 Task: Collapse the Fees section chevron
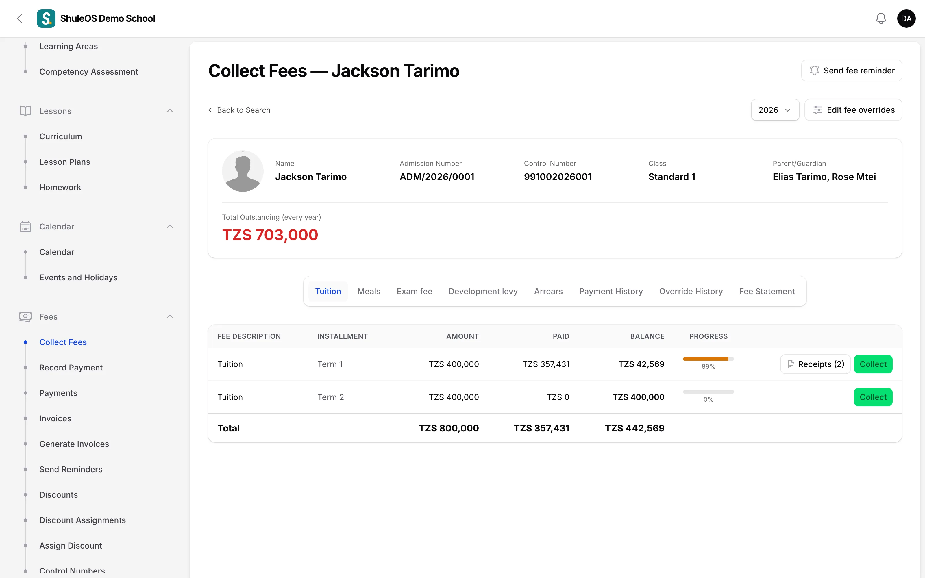tap(170, 317)
